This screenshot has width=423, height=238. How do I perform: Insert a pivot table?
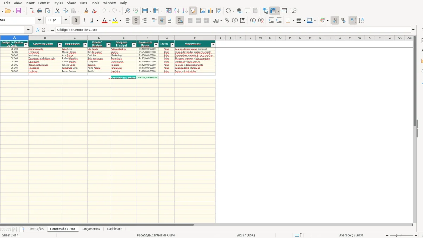click(x=219, y=11)
